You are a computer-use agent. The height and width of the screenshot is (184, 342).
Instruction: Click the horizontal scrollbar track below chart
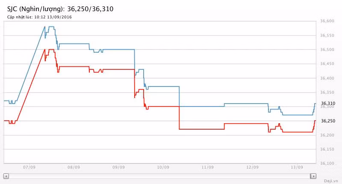159,176
